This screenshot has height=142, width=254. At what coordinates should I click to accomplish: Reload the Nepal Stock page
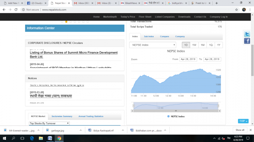point(16,10)
